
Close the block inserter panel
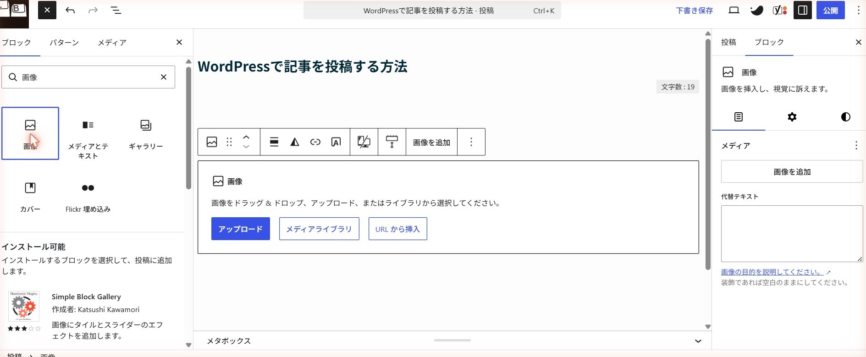pos(179,42)
